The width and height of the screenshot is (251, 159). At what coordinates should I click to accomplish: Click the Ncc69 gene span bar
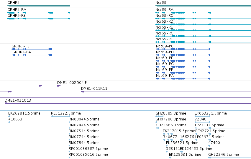pos(203,6)
